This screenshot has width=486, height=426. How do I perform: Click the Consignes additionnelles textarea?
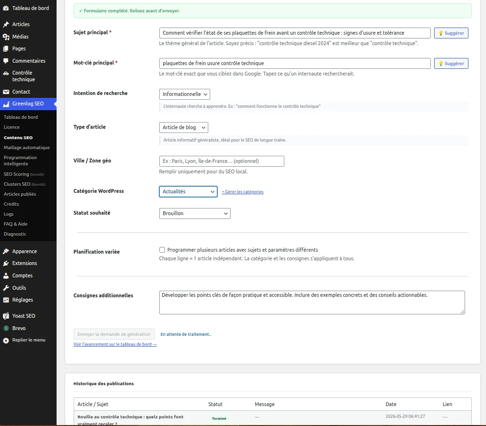click(x=312, y=303)
